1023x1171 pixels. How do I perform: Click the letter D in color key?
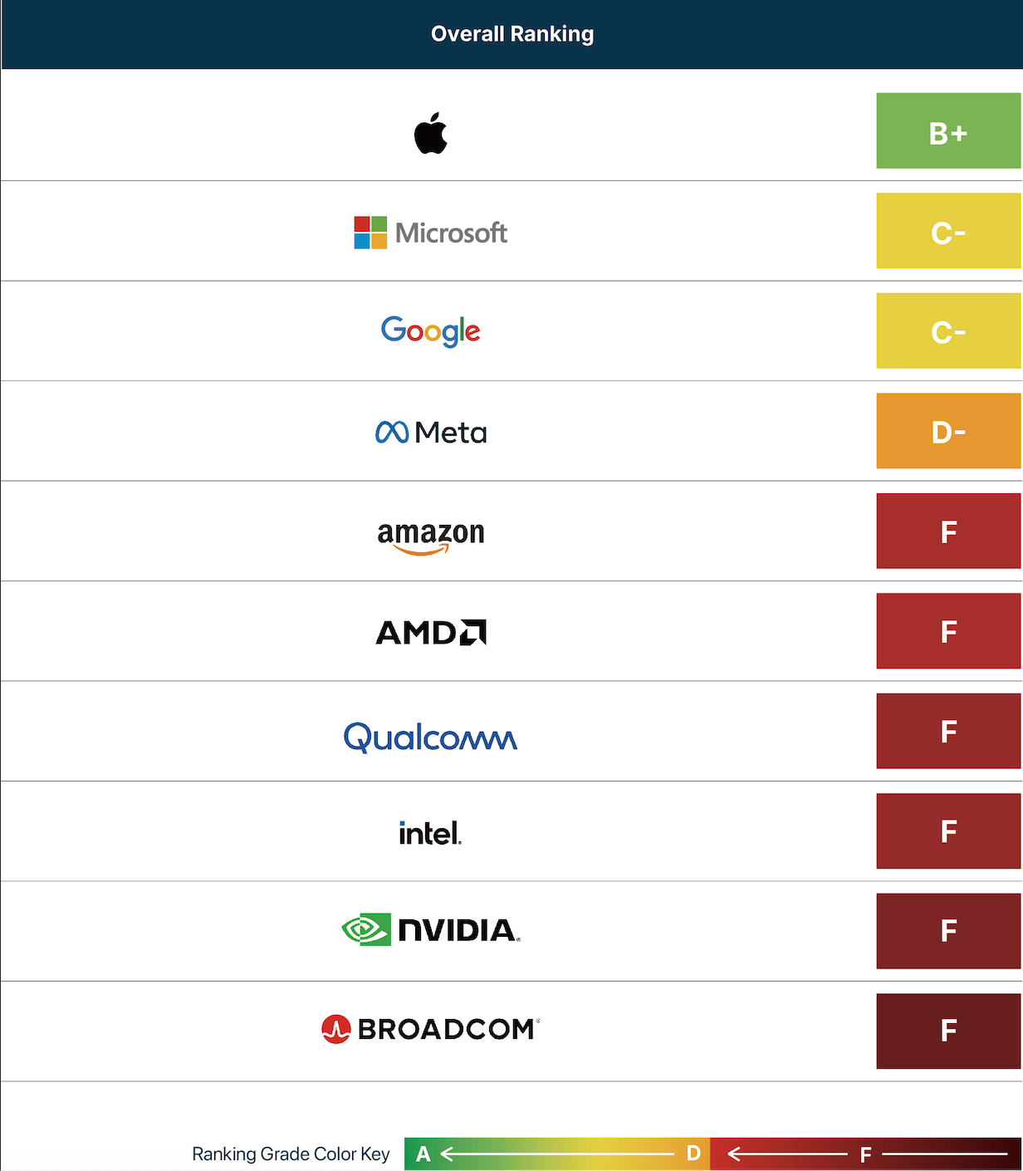pos(693,1154)
